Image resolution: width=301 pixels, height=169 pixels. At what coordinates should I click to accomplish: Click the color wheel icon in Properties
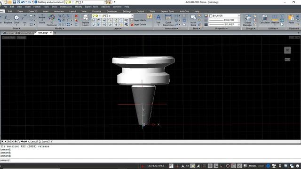point(206,15)
